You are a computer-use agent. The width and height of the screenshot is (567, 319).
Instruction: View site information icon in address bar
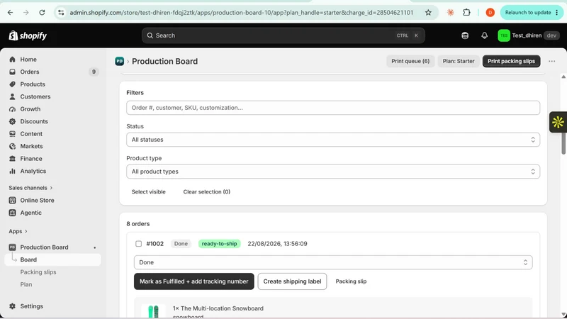click(61, 12)
